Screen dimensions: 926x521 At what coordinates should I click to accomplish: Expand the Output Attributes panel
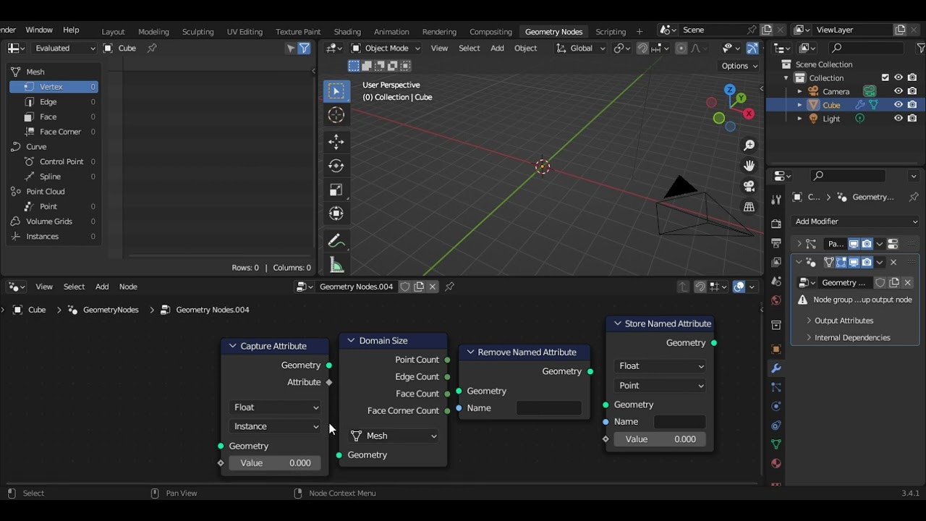(844, 321)
